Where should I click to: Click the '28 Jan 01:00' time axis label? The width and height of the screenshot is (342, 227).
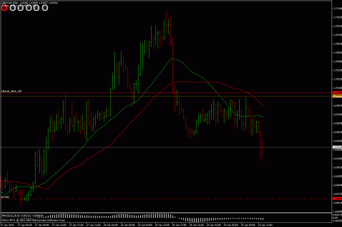click(x=111, y=225)
